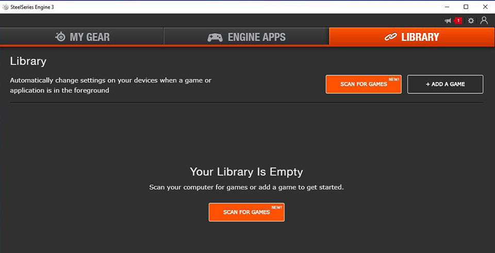Click the 'Your Library Is Empty' heading
The width and height of the screenshot is (495, 253).
point(246,172)
